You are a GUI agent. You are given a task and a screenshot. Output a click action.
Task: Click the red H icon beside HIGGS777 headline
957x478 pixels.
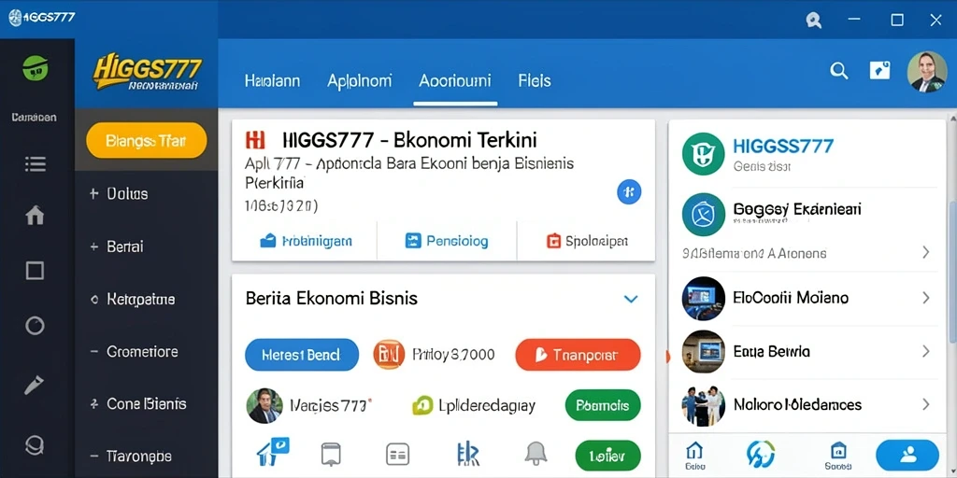(255, 140)
